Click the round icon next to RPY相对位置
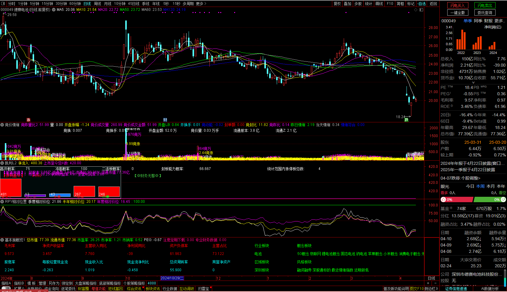 tap(2, 202)
